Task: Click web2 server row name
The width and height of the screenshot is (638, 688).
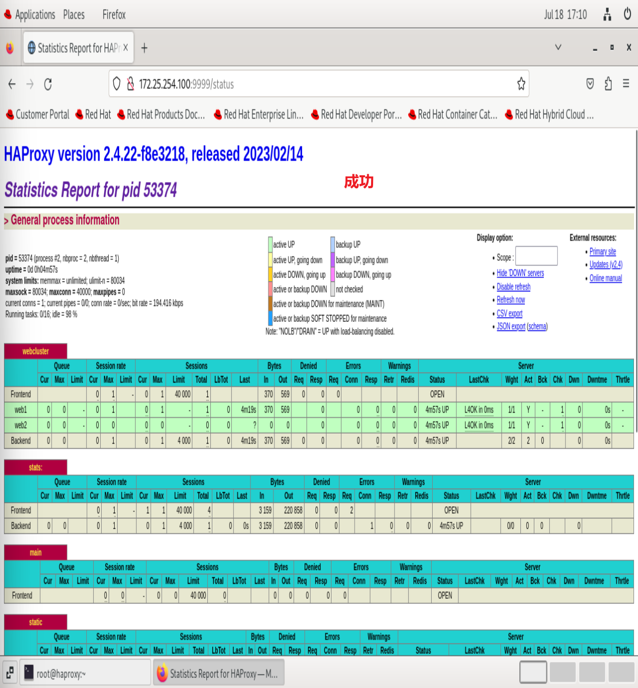Action: (x=21, y=425)
